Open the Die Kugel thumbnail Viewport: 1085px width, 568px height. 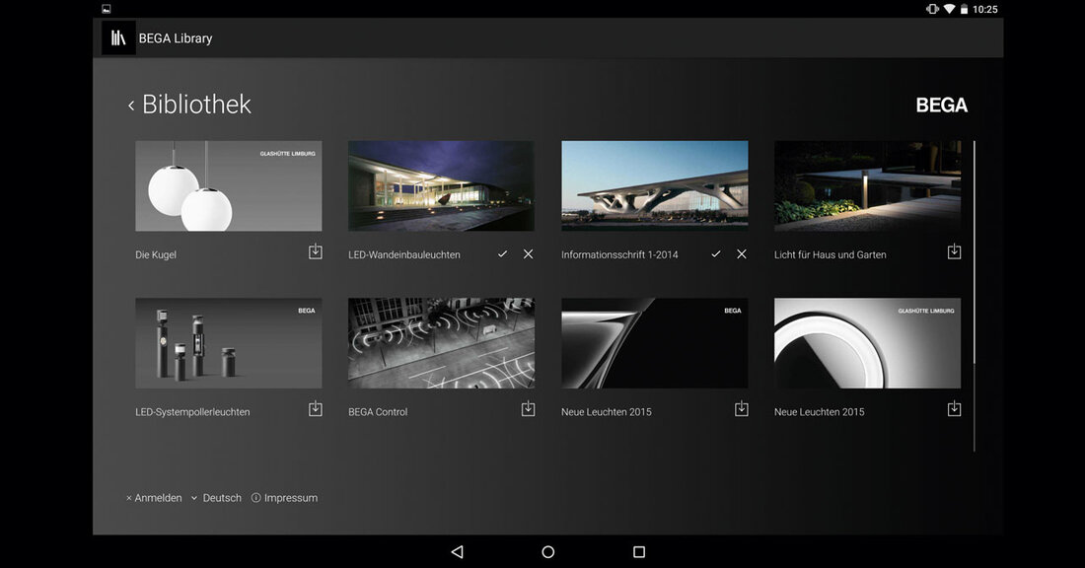tap(229, 186)
